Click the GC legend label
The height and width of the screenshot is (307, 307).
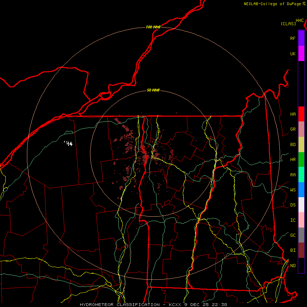point(293,235)
